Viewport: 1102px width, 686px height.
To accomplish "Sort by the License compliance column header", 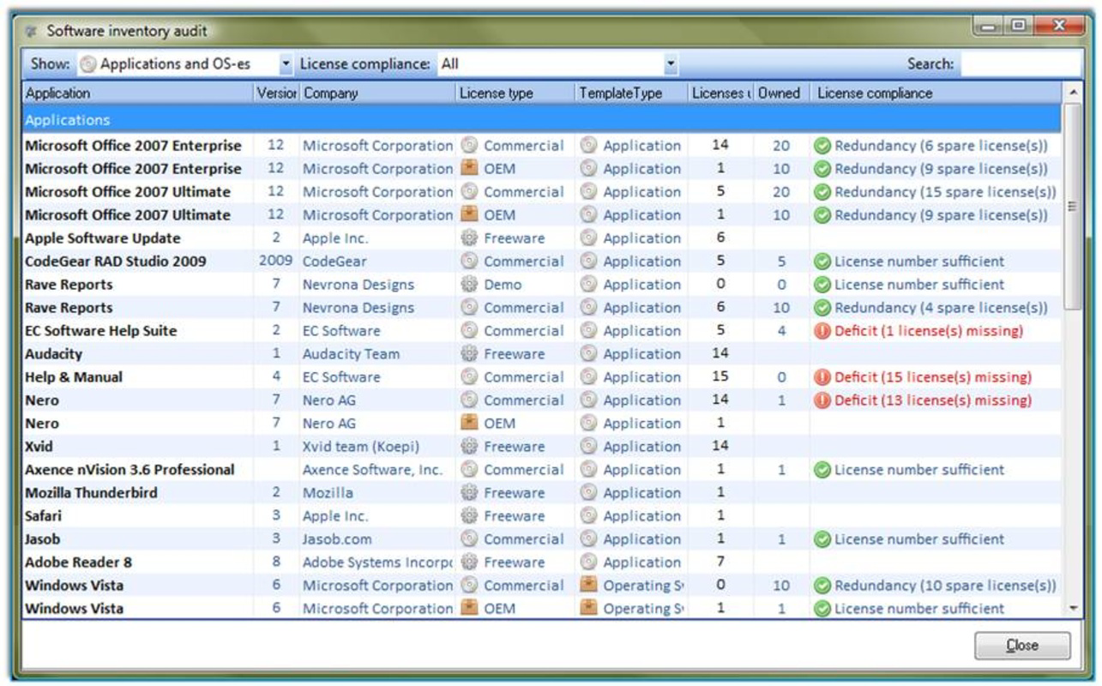I will pyautogui.click(x=936, y=93).
